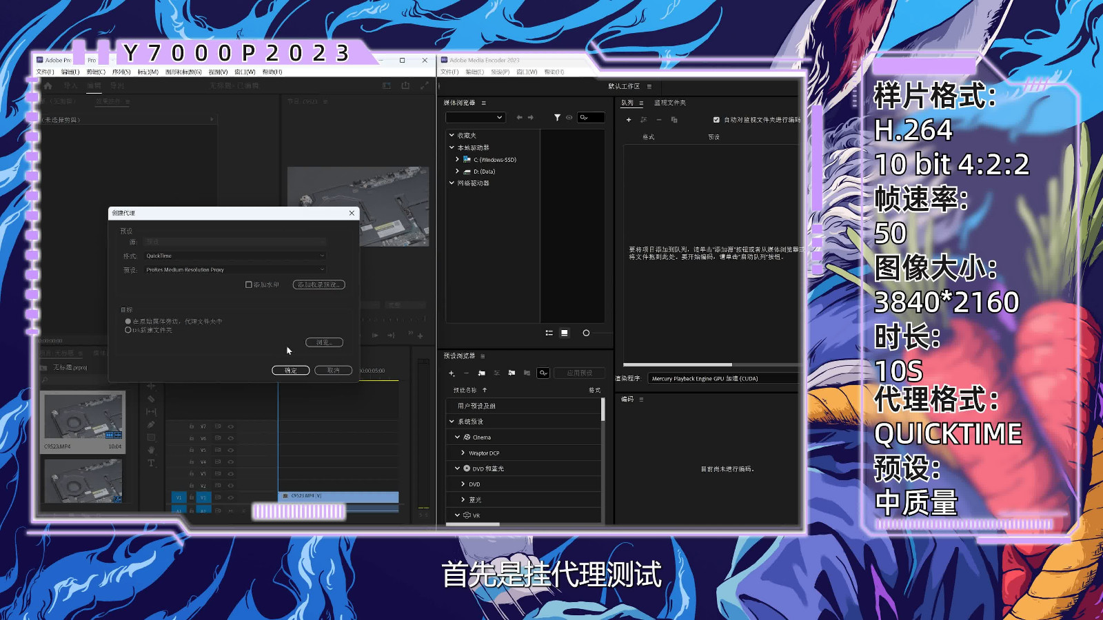Click the Preset Browser vertical scrollbar
This screenshot has height=620, width=1103.
603,410
